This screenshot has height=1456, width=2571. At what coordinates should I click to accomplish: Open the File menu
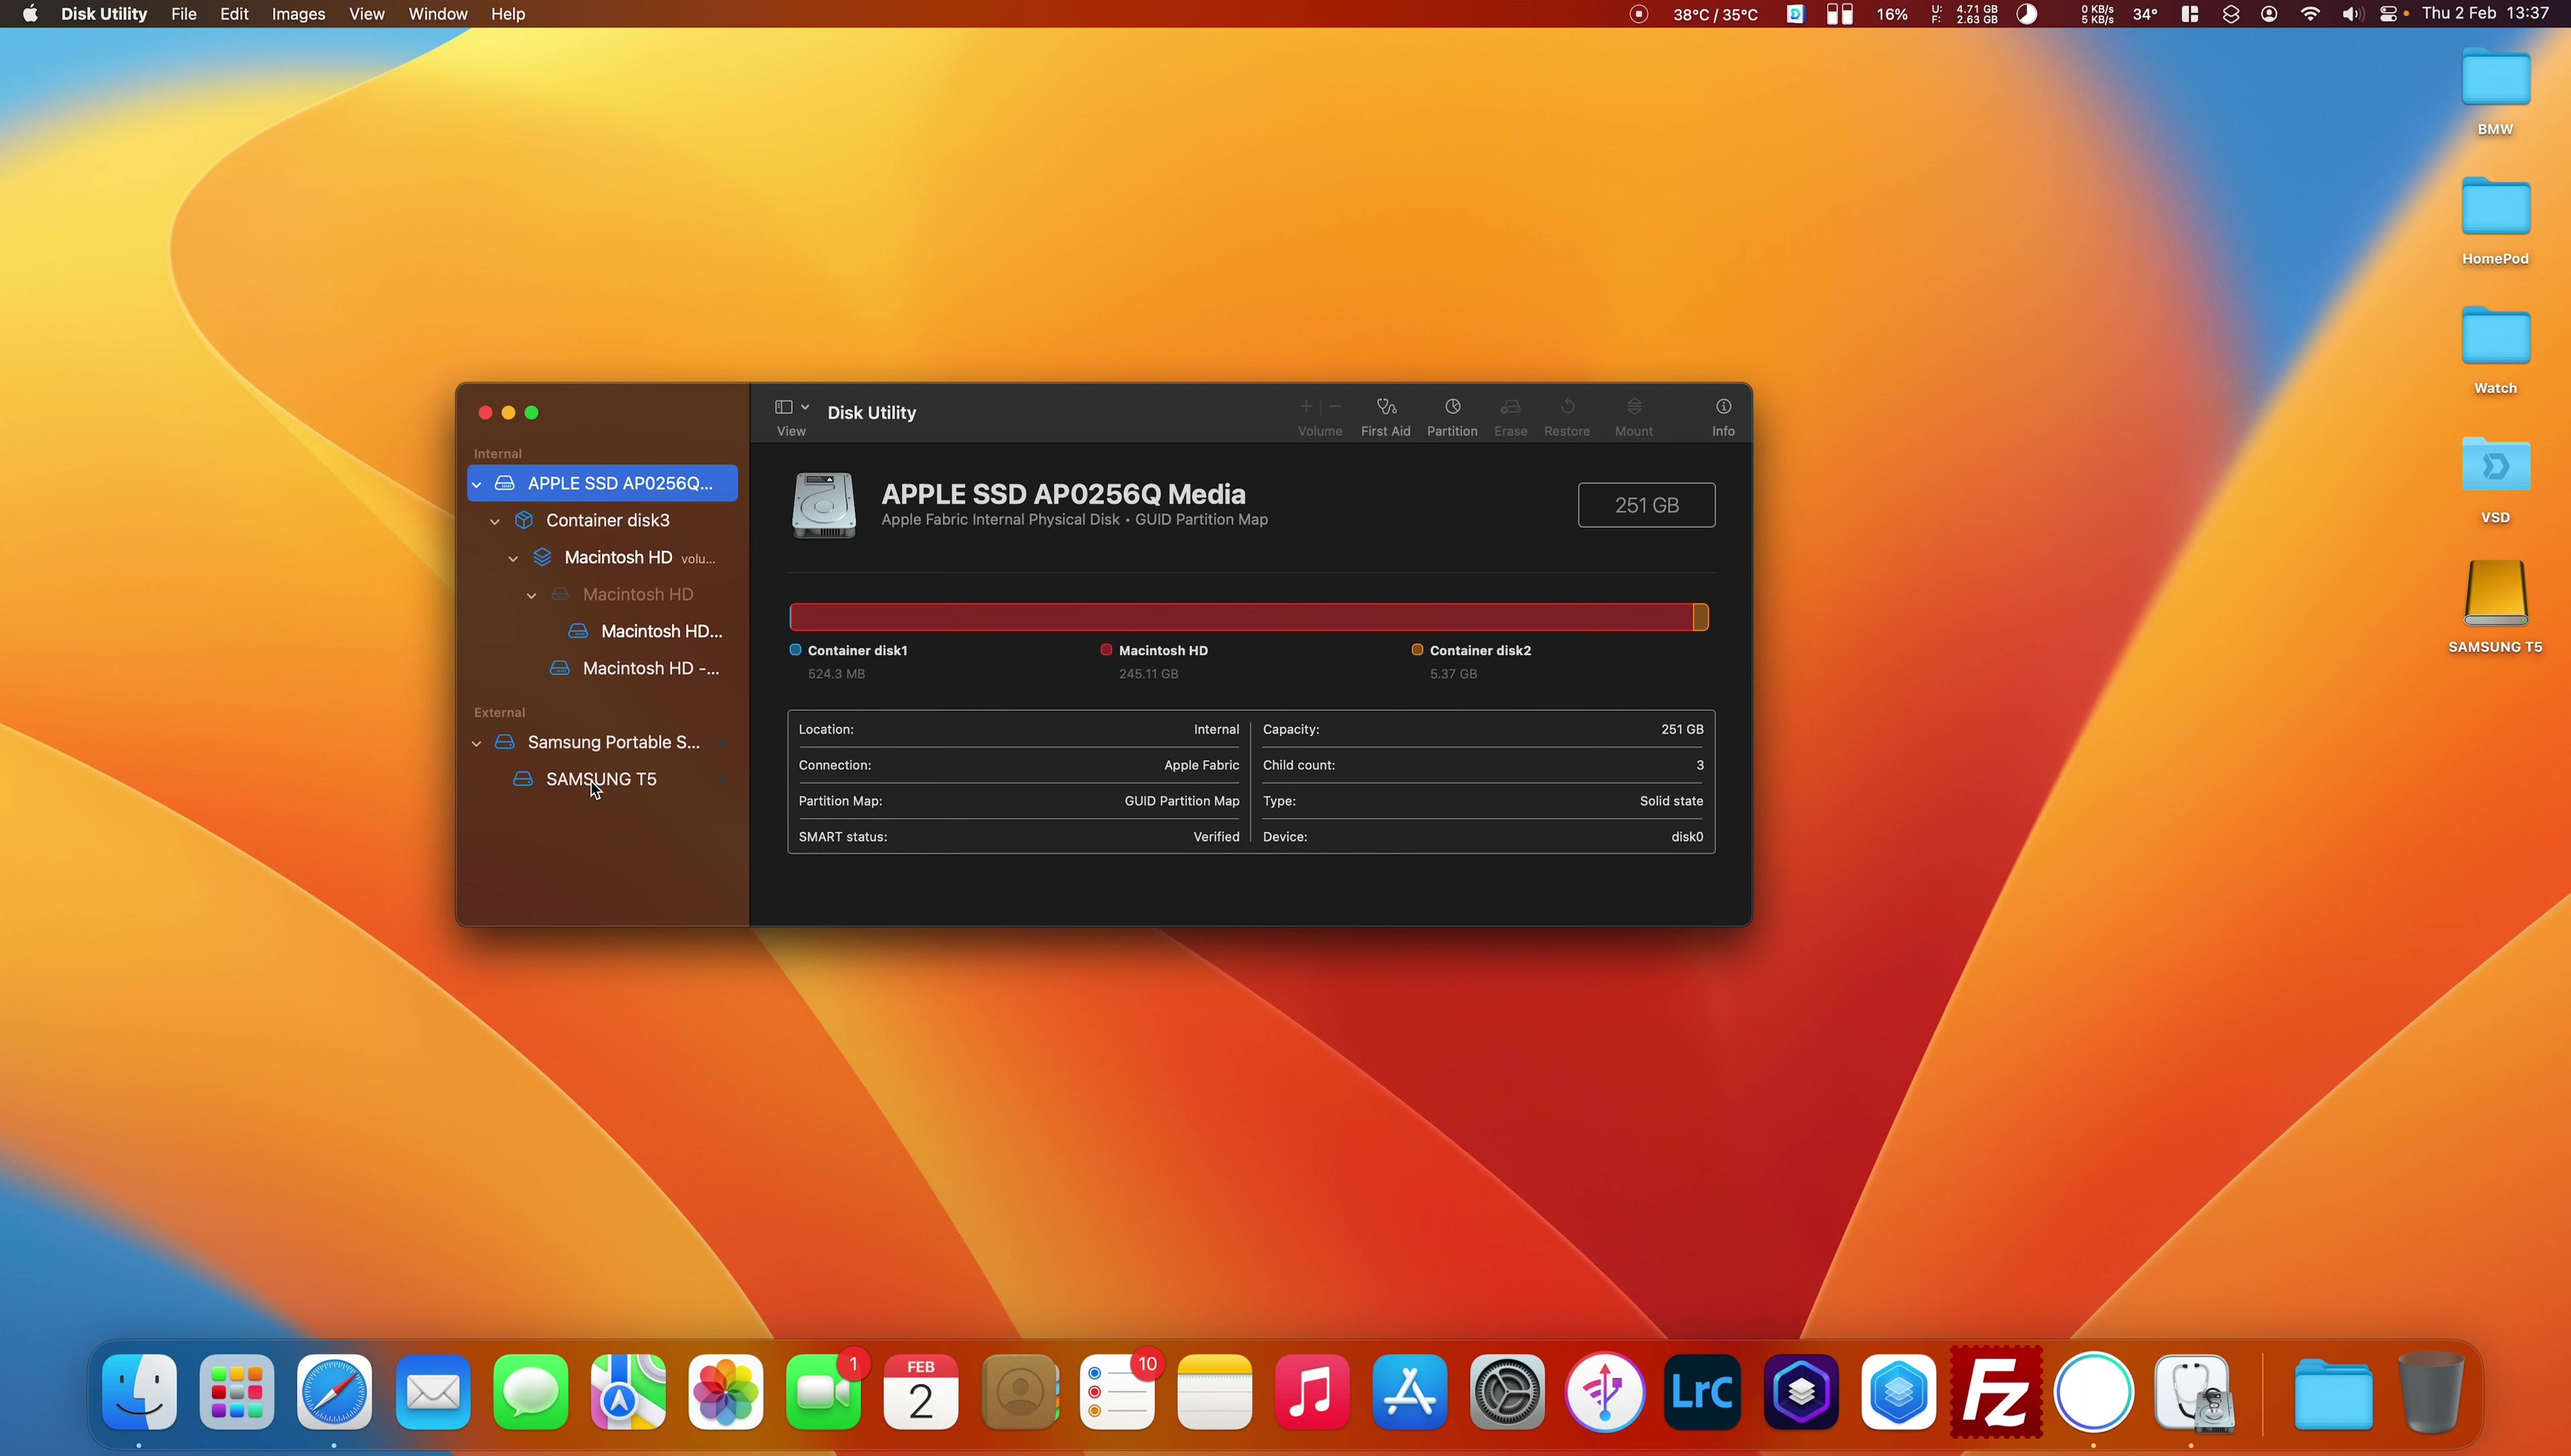pos(183,14)
